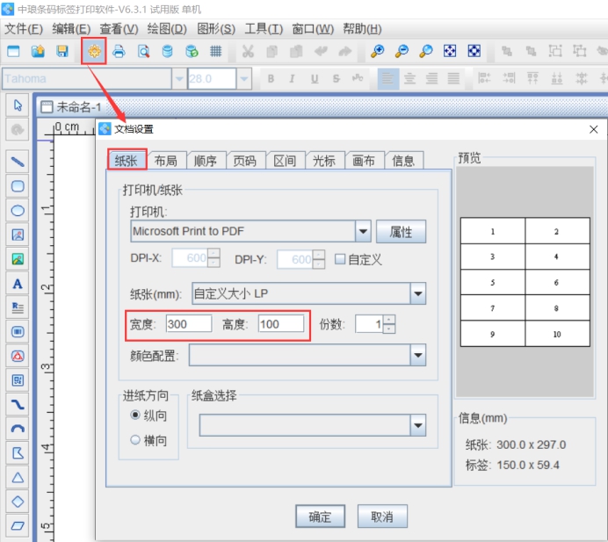
Task: Select the triangle shape tool
Action: (18, 477)
